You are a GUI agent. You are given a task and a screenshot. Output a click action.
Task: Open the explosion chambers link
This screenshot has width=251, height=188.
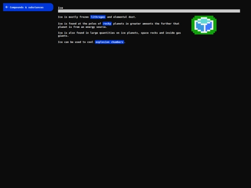[110, 42]
